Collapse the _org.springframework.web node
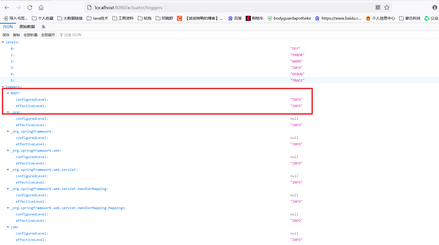This screenshot has height=245, width=439. tap(8, 150)
